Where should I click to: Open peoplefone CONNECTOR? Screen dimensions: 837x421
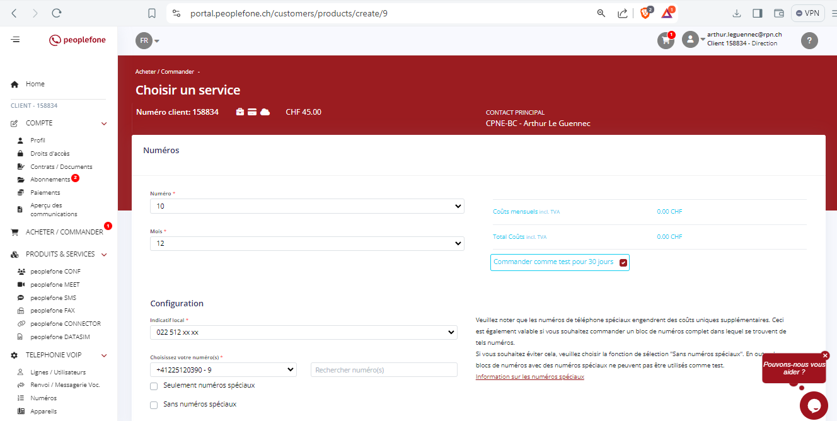pyautogui.click(x=66, y=324)
